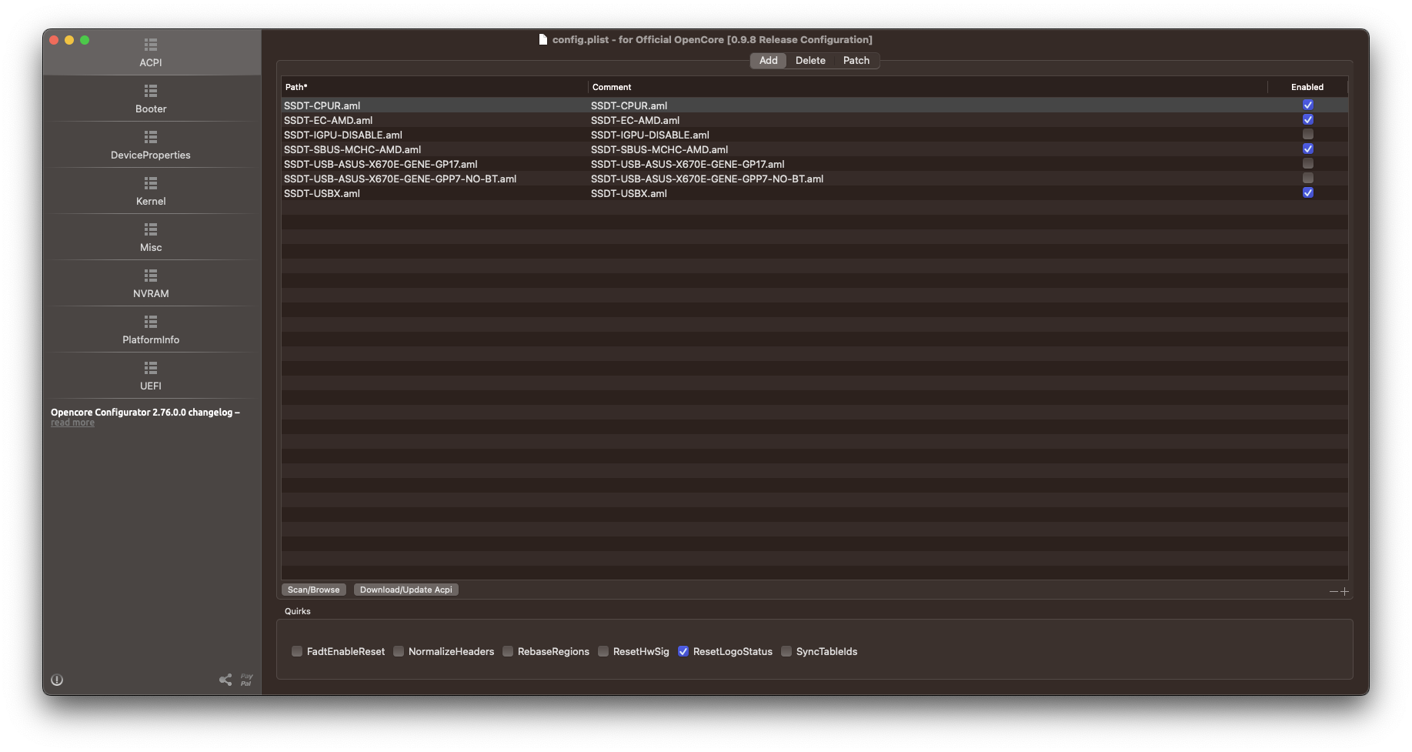Image resolution: width=1412 pixels, height=752 pixels.
Task: Switch to the Add tab
Action: coord(769,60)
